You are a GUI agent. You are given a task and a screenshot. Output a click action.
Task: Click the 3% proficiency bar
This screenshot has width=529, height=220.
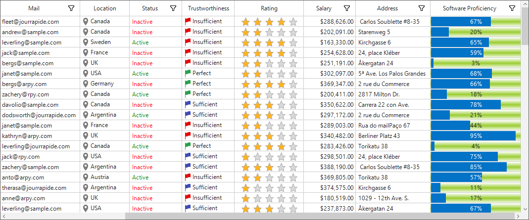pos(476,63)
